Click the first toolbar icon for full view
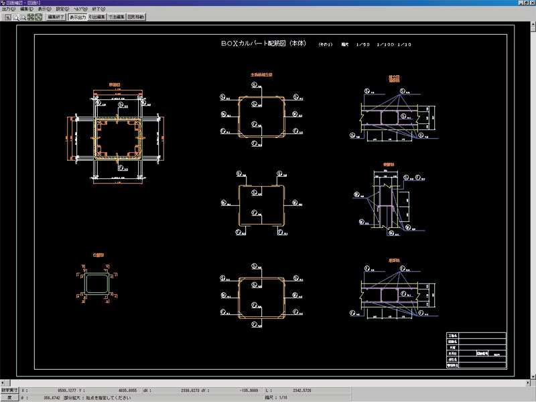This screenshot has height=402, width=536. (5, 17)
